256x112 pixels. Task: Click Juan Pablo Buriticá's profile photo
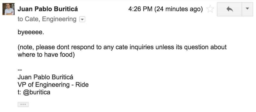tap(8, 9)
